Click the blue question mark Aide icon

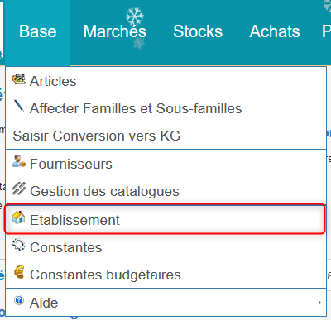tap(19, 300)
